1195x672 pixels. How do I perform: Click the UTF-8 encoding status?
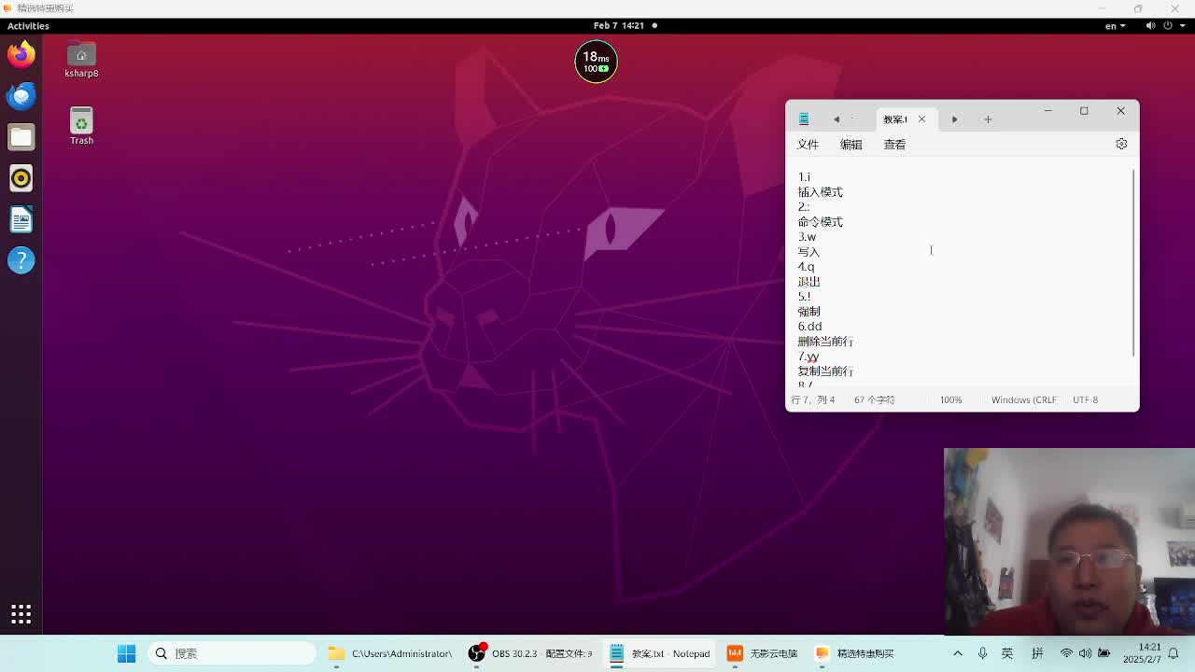tap(1085, 399)
